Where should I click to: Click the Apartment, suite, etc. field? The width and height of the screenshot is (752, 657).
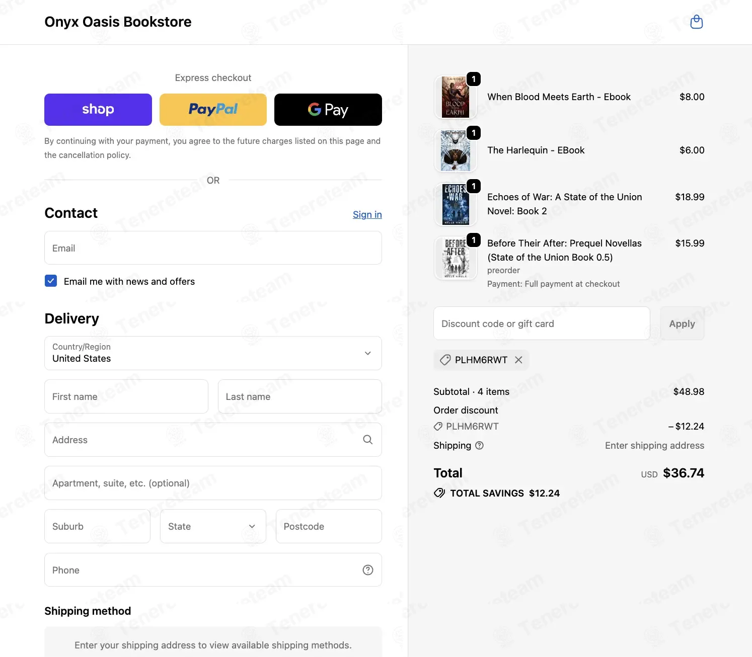coord(213,483)
